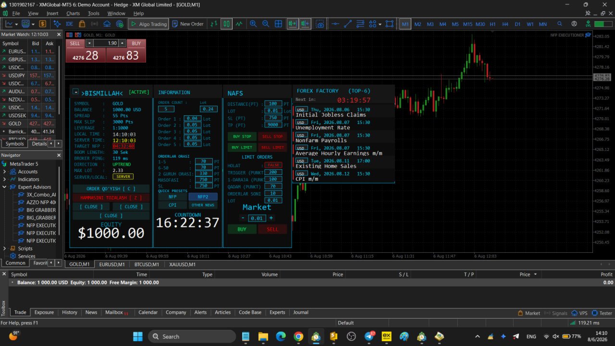Expand the Scripts node in Navigator
615x346 pixels.
tap(5, 248)
